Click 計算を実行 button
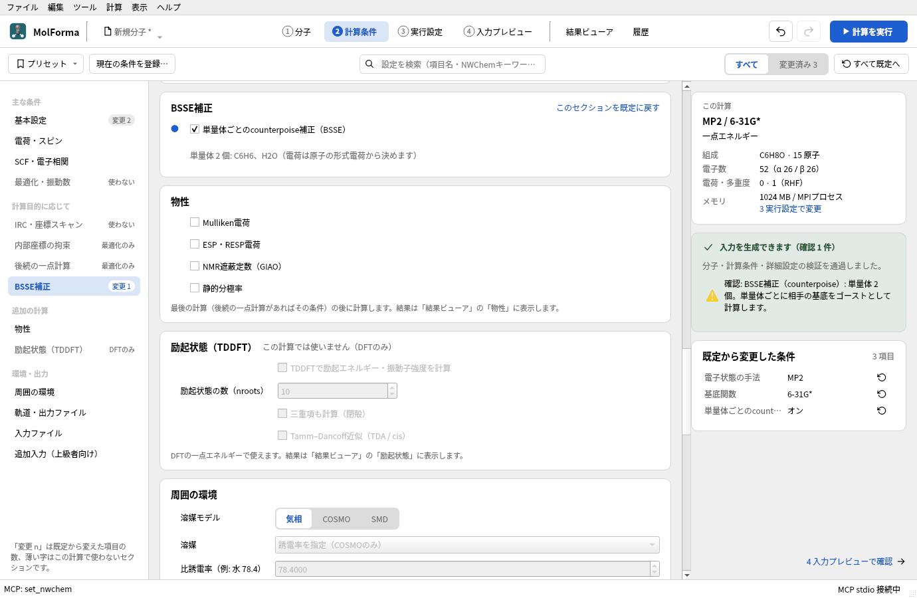917x598 pixels. 868,31
